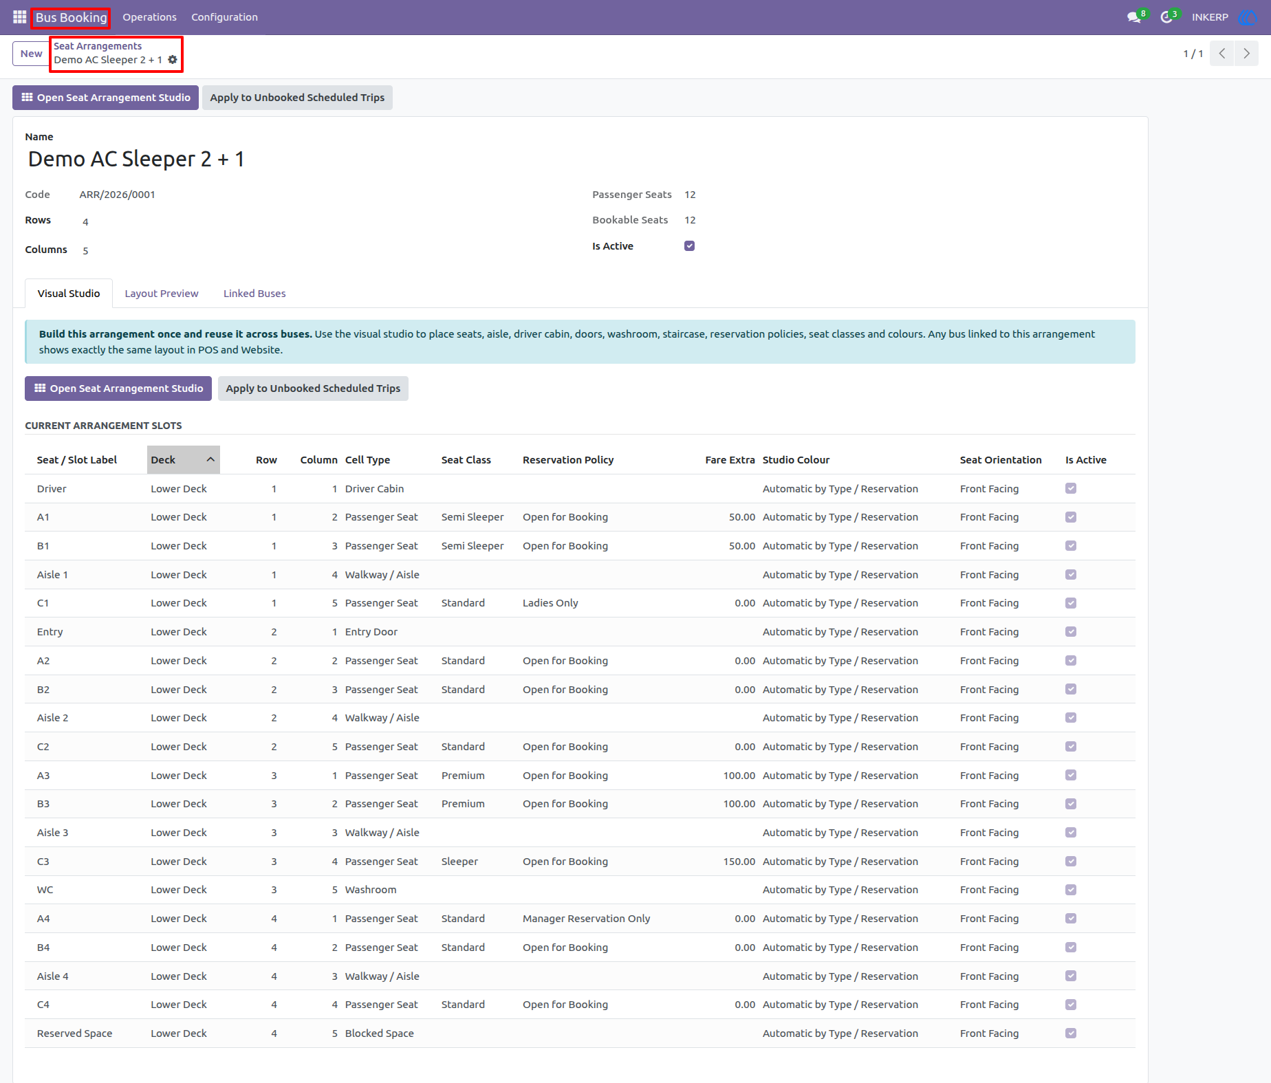Edit the Columns value field
Viewport: 1271px width, 1083px height.
[85, 251]
